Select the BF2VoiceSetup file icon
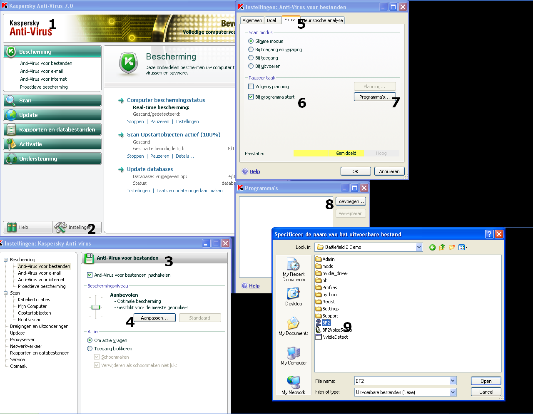The width and height of the screenshot is (533, 414). point(319,330)
